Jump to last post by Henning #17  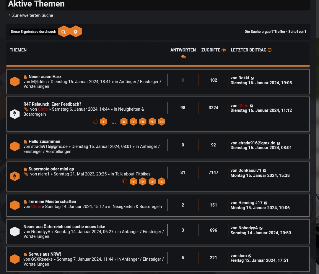pos(266,203)
